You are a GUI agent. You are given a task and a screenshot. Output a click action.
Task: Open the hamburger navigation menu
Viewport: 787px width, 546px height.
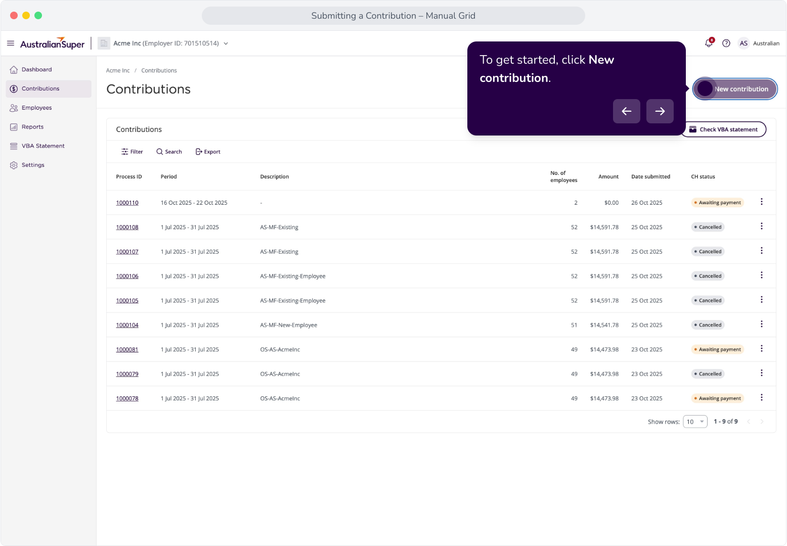point(11,43)
